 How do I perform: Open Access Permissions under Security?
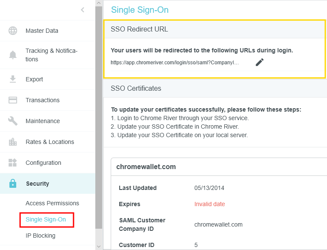tap(52, 203)
